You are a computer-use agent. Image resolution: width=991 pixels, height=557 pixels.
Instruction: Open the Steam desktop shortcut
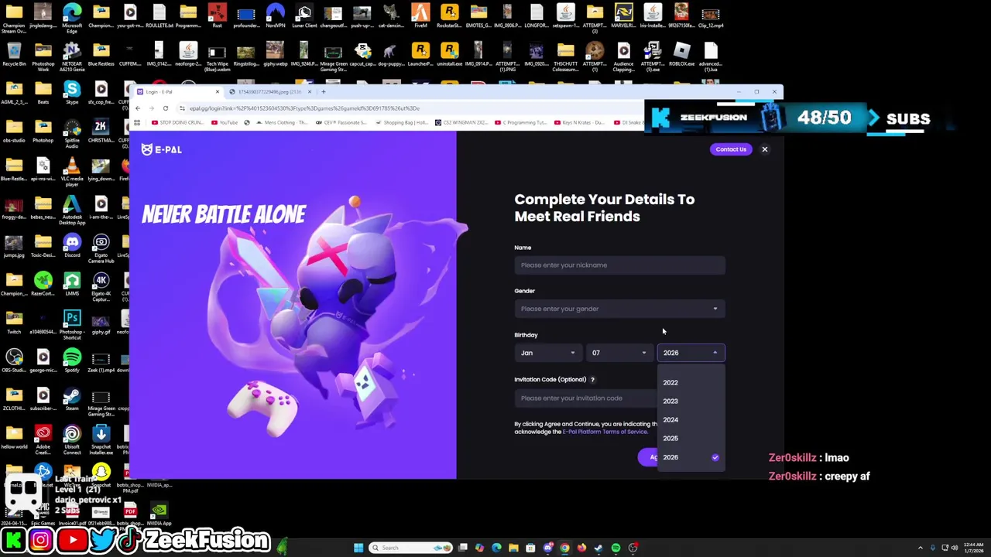pos(72,399)
